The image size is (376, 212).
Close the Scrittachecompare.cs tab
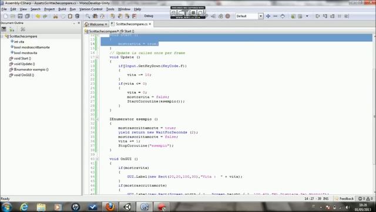pyautogui.click(x=150, y=24)
